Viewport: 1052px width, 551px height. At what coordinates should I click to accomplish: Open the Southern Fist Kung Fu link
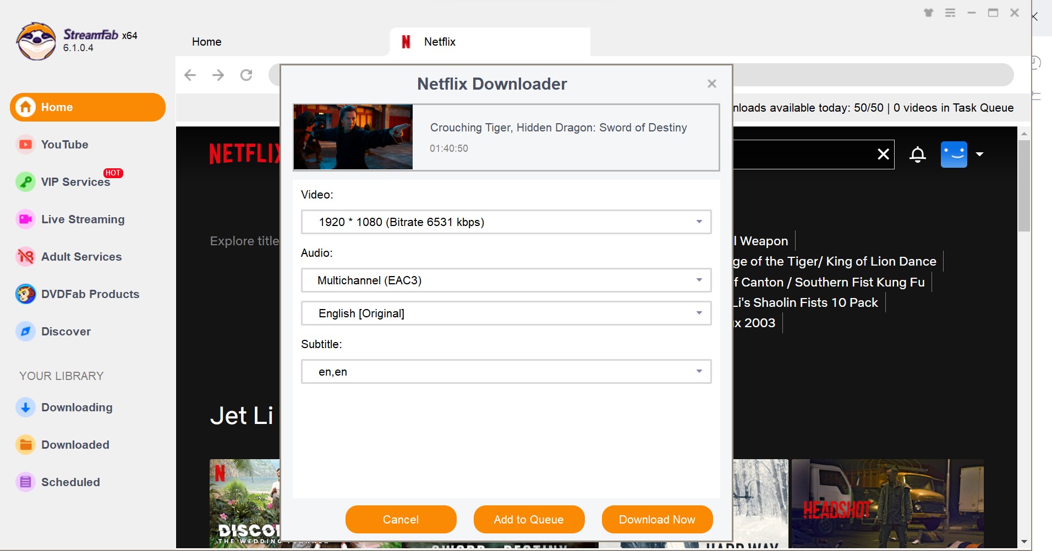(829, 282)
